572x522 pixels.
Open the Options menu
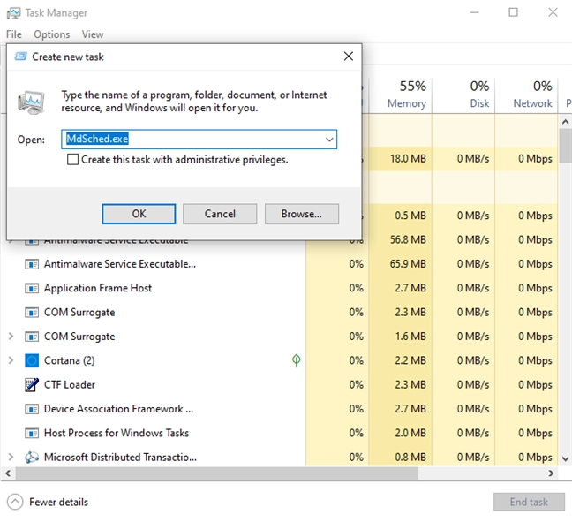[52, 34]
